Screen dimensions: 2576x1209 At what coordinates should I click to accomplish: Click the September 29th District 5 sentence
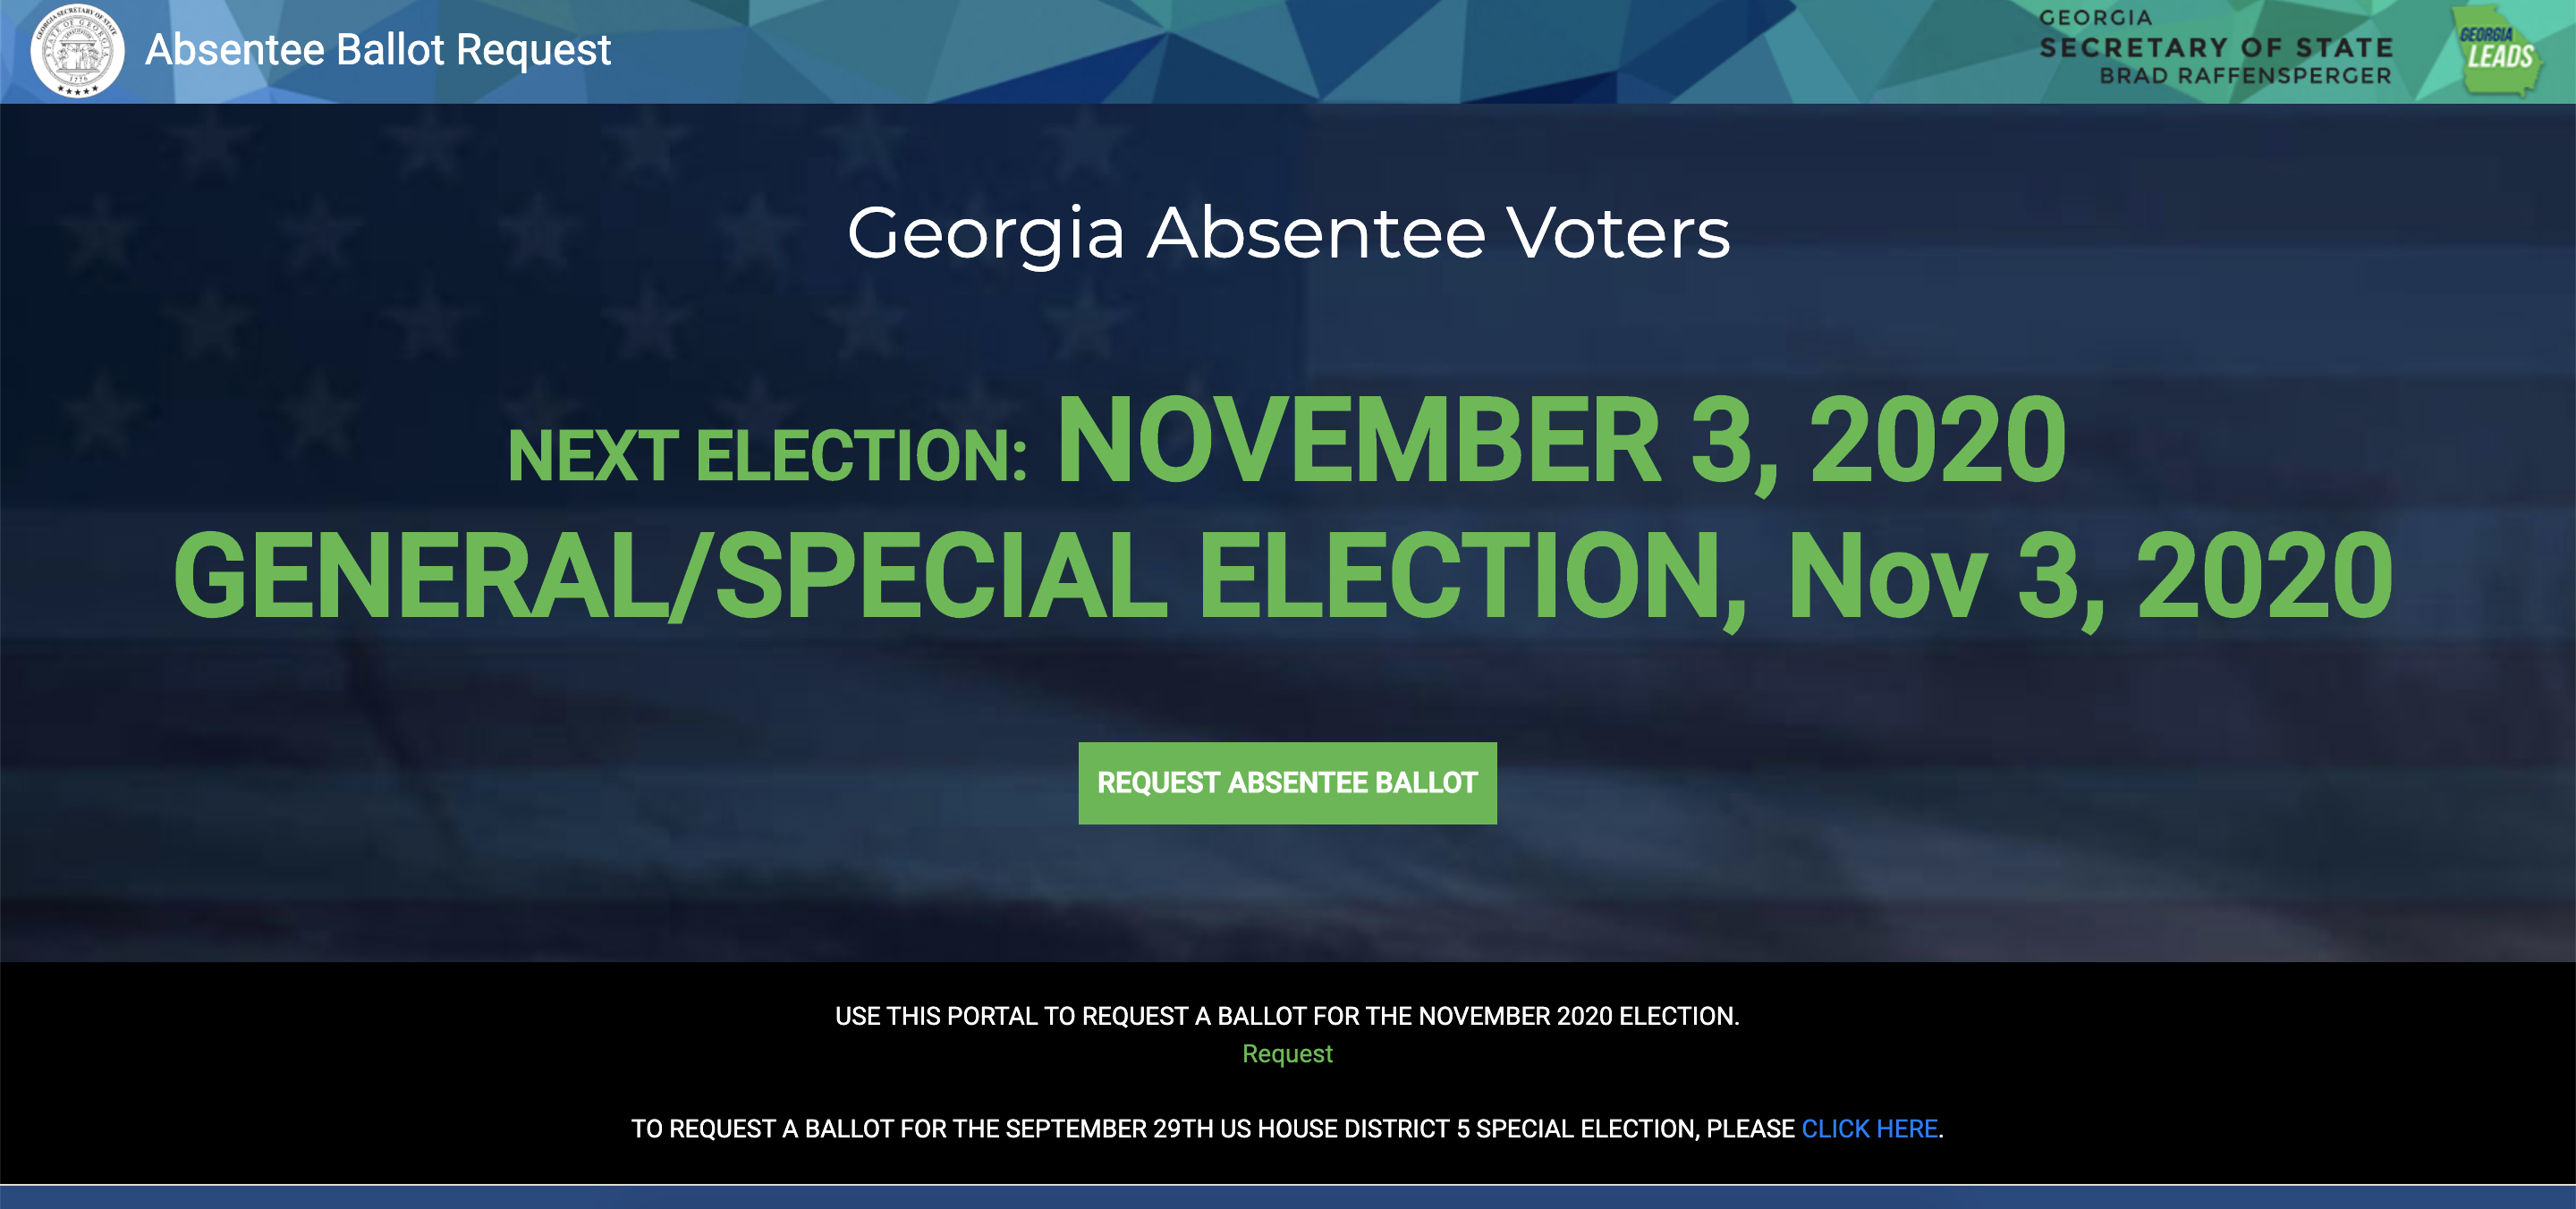pos(1287,1129)
